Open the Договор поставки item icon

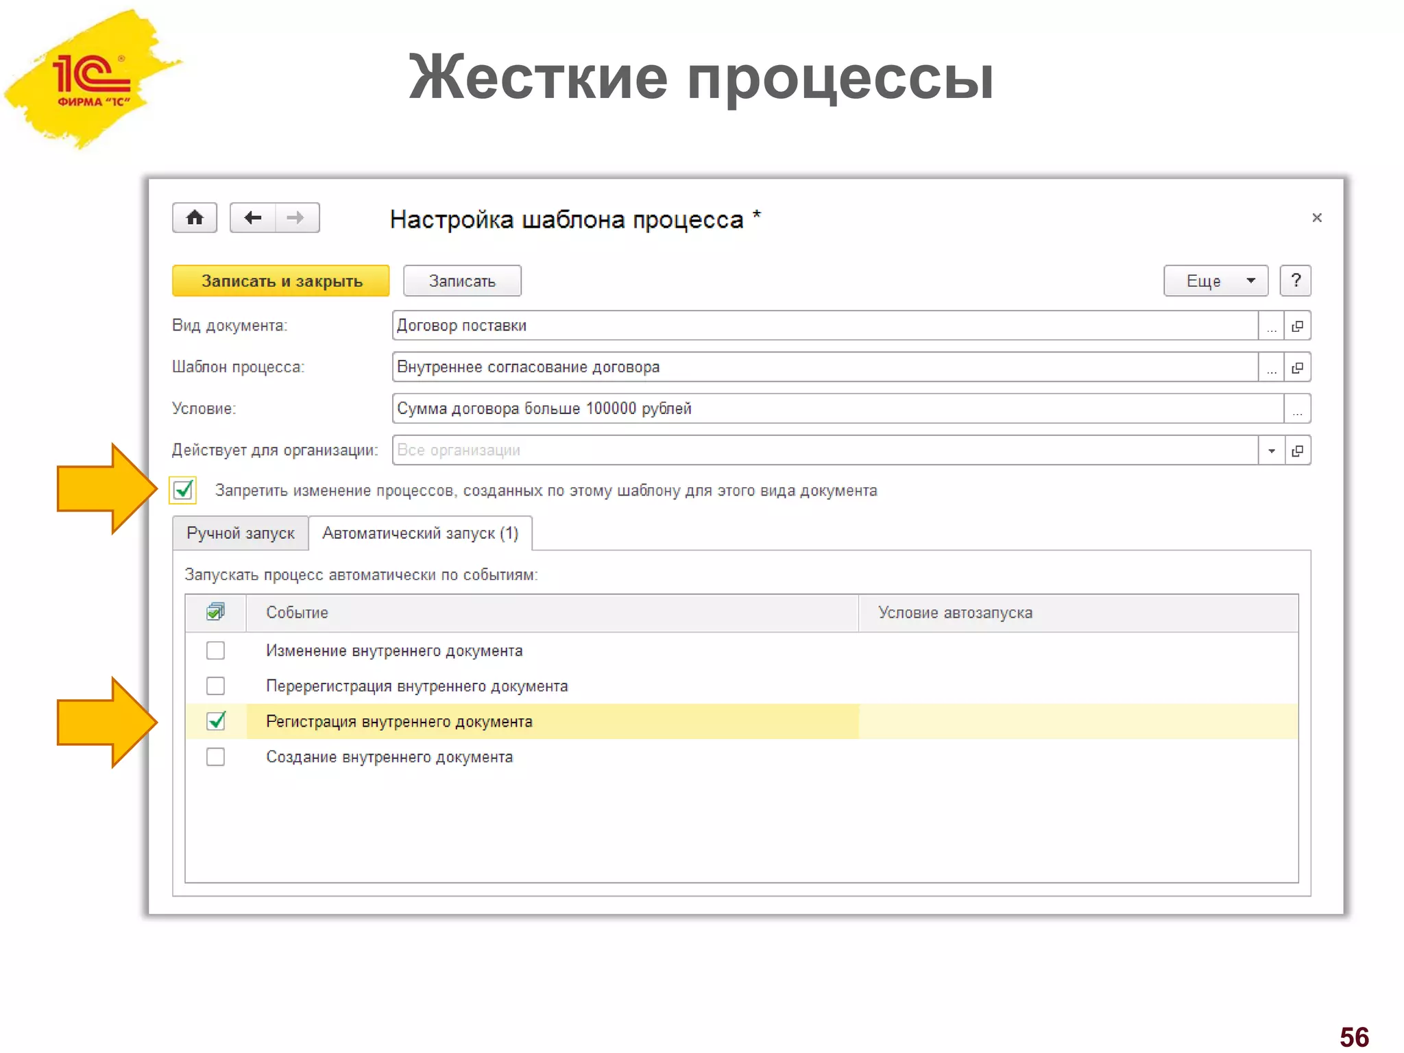tap(1297, 326)
